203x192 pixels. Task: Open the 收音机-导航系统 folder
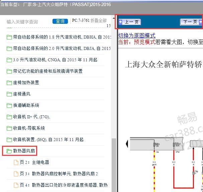point(29,128)
